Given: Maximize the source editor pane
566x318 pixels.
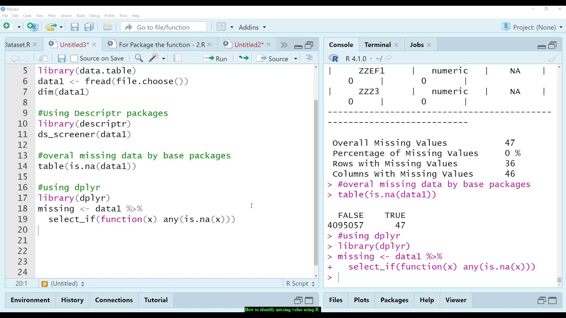Looking at the screenshot, I should (x=309, y=45).
